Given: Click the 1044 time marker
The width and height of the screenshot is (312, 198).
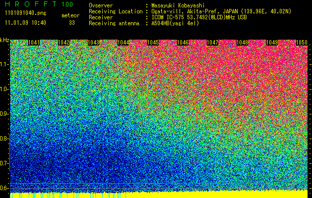Looking at the screenshot, I should [x=124, y=43].
